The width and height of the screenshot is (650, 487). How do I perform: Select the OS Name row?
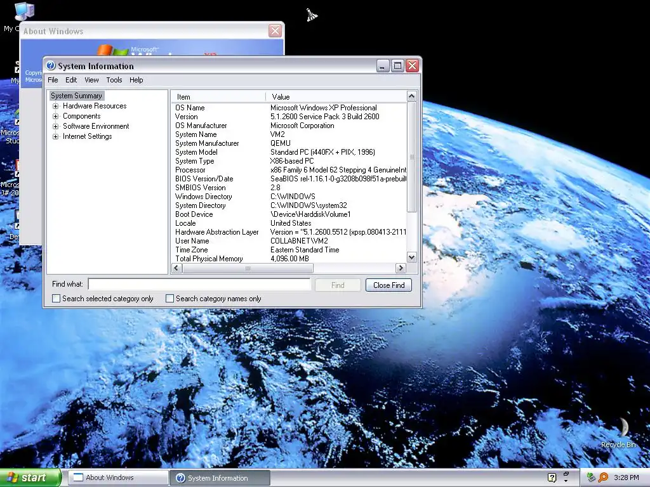coord(289,108)
